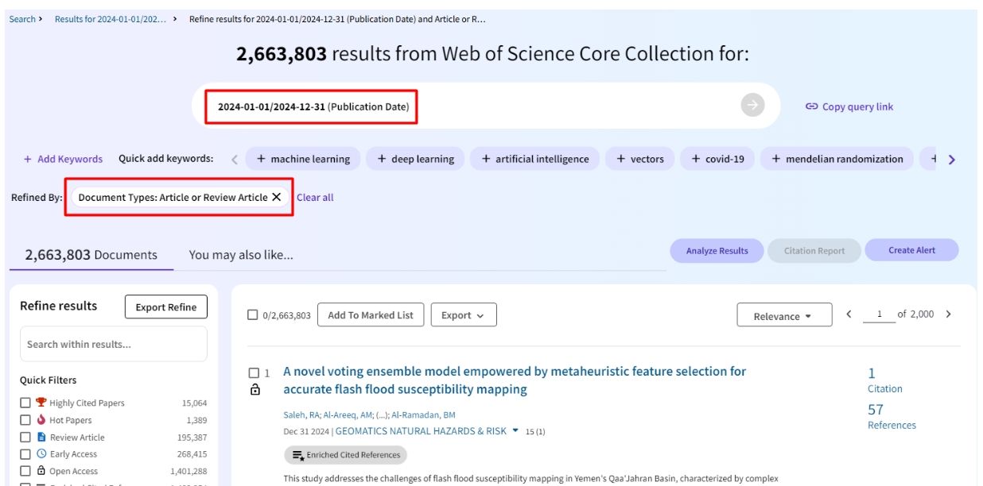Click the Open Access count 1,401,288

point(189,472)
